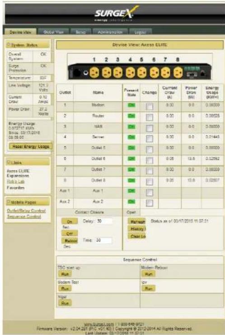Click the Sequence Control section title
This screenshot has height=335, width=225.
pos(140,259)
